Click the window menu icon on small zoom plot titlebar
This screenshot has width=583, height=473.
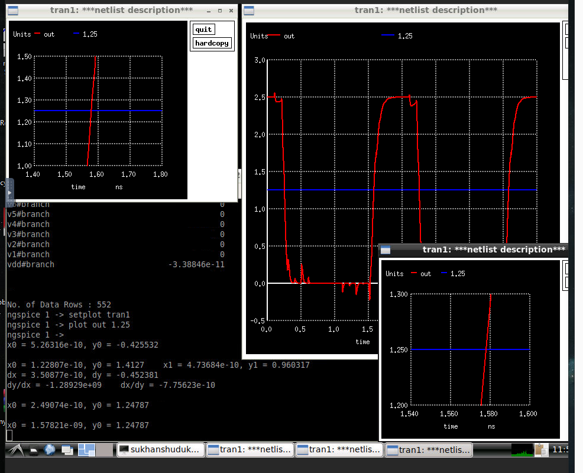pyautogui.click(x=14, y=10)
